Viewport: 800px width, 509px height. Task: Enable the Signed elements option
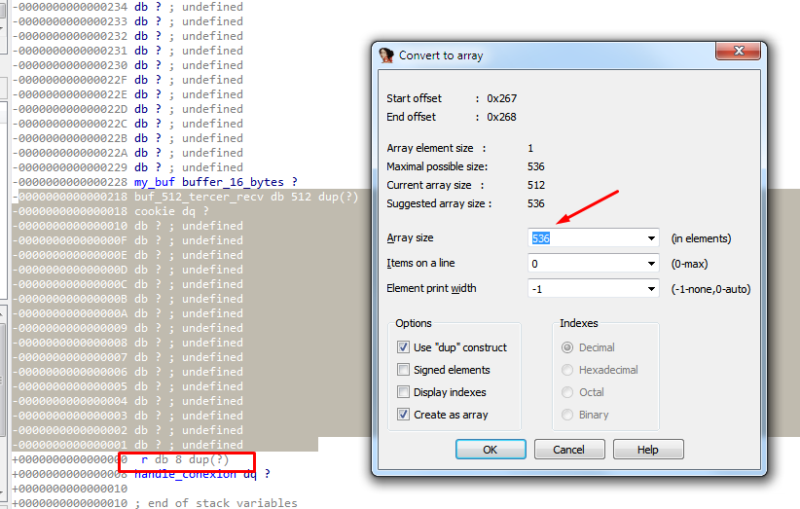tap(404, 370)
